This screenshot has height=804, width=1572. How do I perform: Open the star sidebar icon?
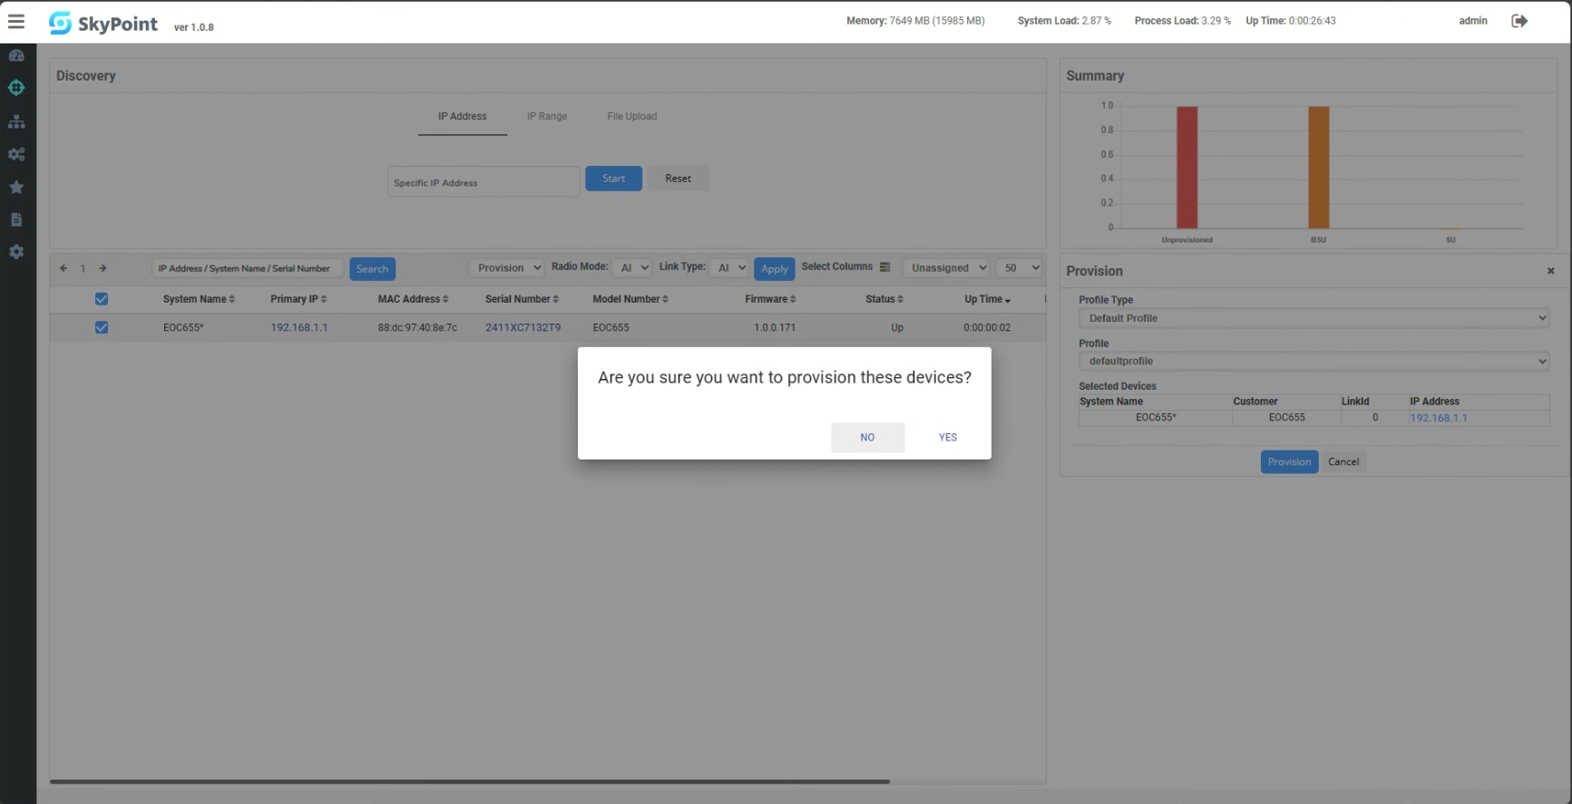pyautogui.click(x=16, y=187)
